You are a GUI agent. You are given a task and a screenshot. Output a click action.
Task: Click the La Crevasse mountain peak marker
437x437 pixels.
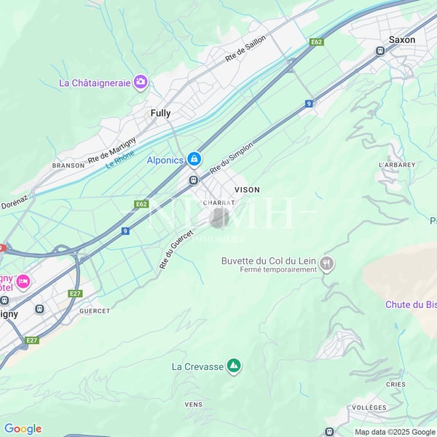click(234, 366)
